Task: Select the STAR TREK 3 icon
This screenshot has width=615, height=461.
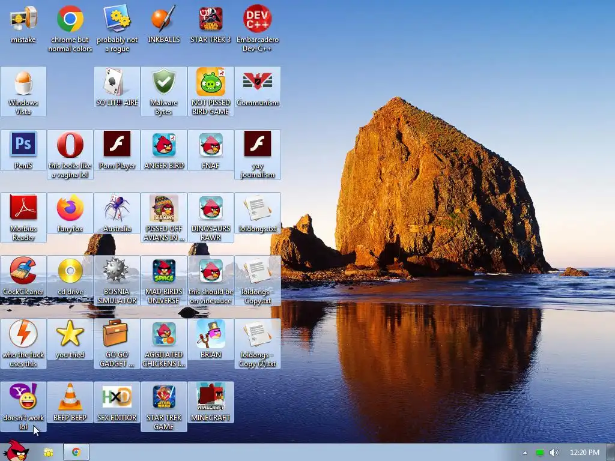Action: (211, 19)
